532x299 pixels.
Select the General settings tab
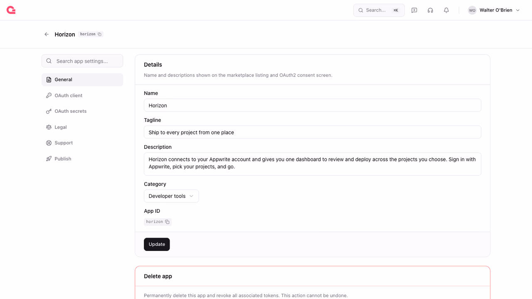(82, 80)
